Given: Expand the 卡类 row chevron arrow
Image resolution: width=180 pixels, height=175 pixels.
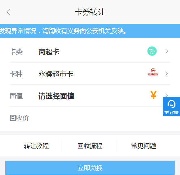Looking at the screenshot, I should pos(167,51).
